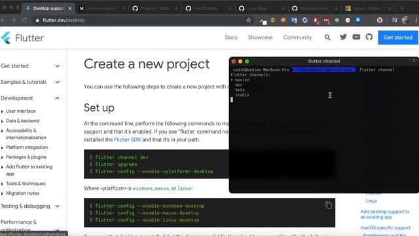Screen dimensions: 419x236
Task: Open the Docs navigation item
Action: pos(231,37)
